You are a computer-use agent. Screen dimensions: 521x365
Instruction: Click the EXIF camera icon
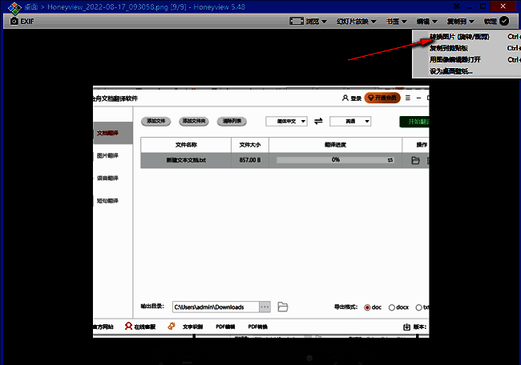(x=15, y=21)
